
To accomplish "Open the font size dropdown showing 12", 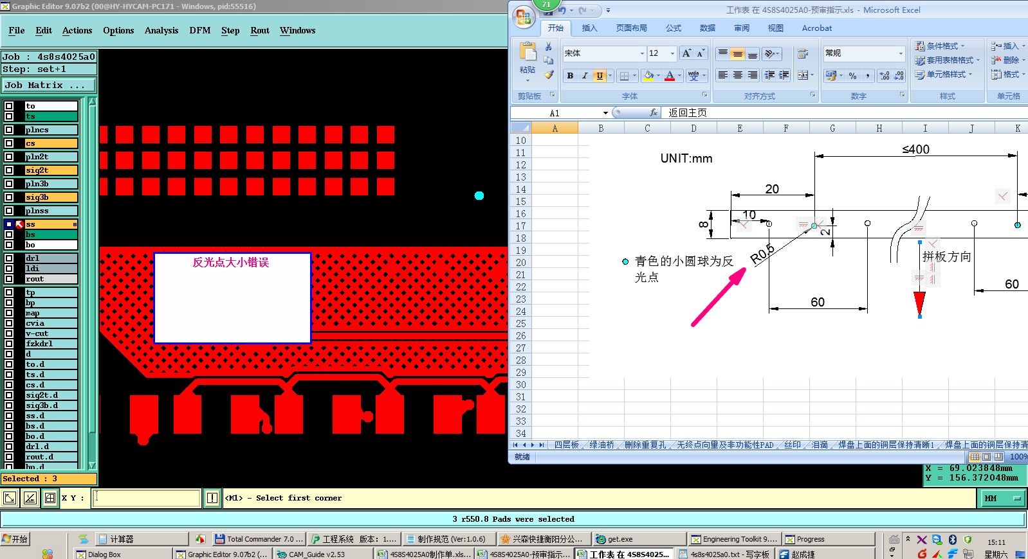I will [x=673, y=53].
